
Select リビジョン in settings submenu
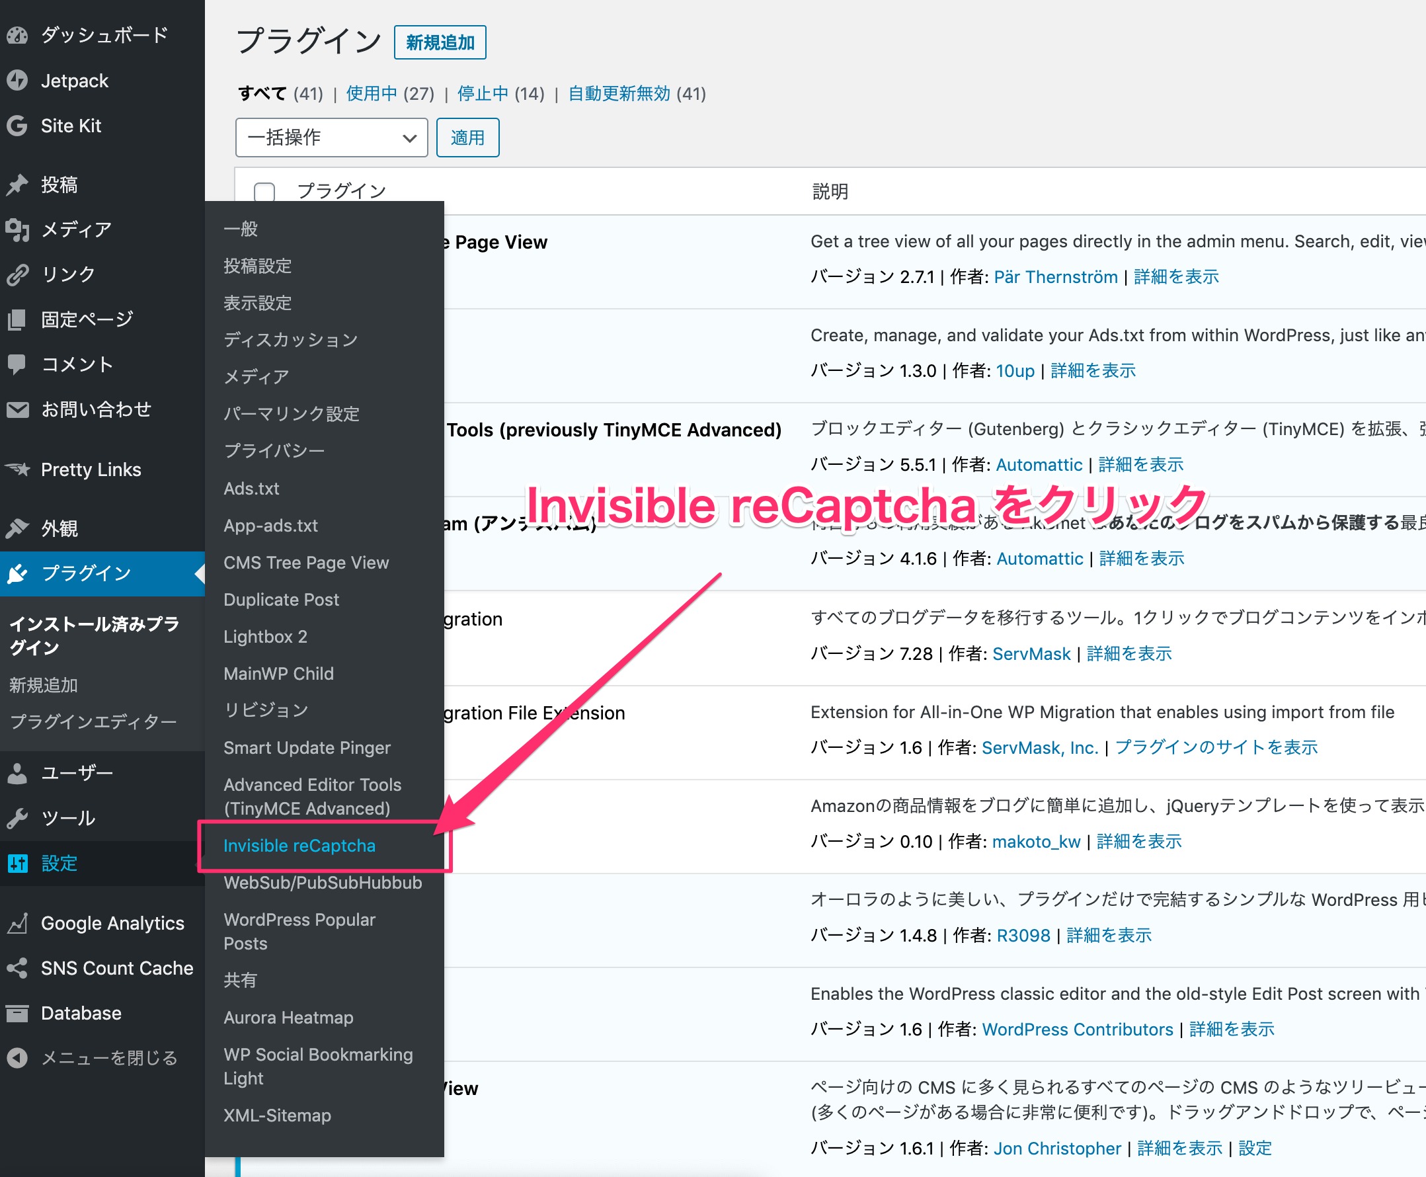pos(266,711)
